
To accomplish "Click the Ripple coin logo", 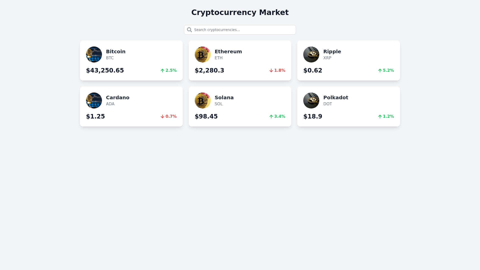I will (311, 54).
